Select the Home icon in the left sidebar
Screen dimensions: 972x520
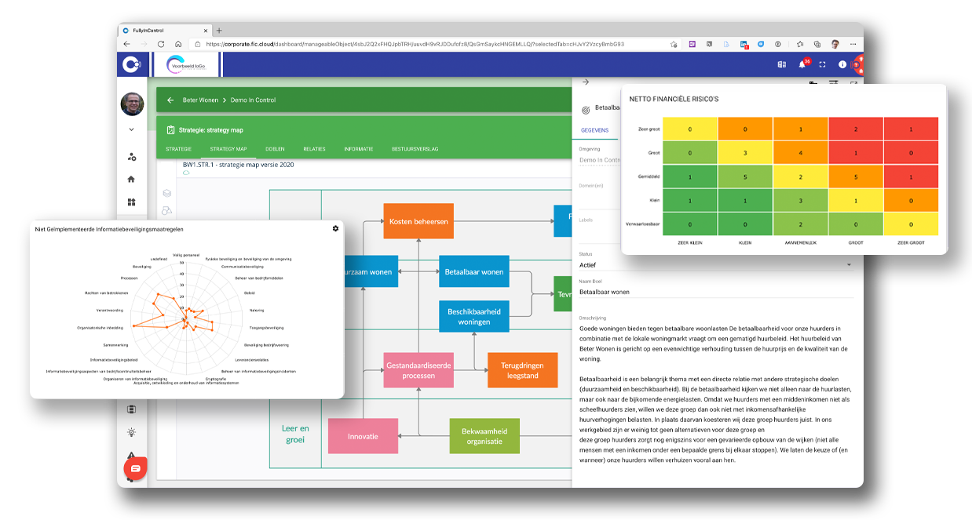tap(132, 179)
